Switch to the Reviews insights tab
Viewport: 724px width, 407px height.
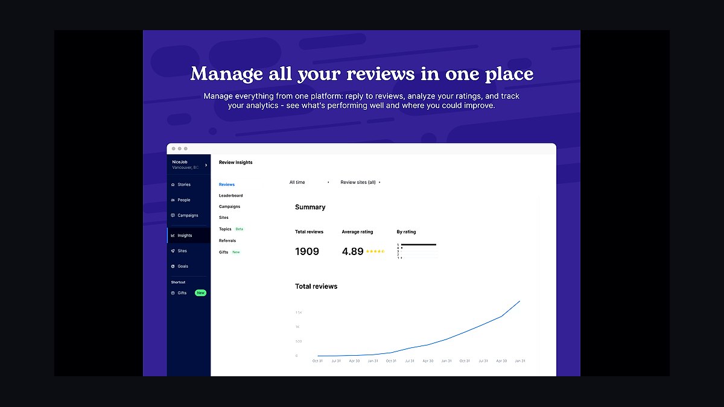(x=227, y=185)
